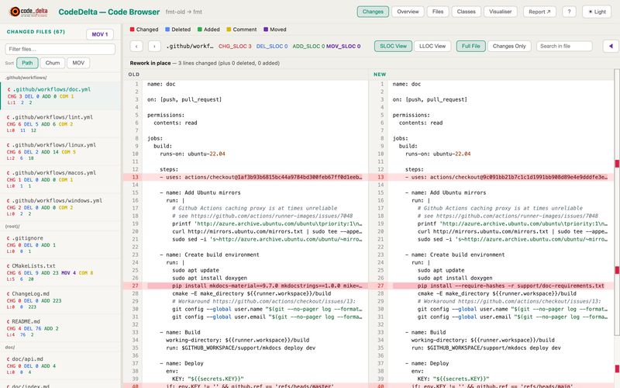Sort changed files by Churn

[x=52, y=63]
